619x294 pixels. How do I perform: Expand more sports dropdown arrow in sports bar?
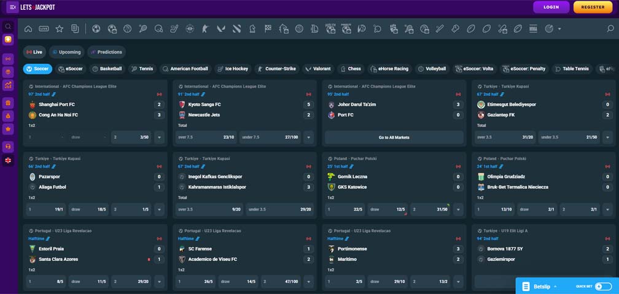(x=559, y=29)
